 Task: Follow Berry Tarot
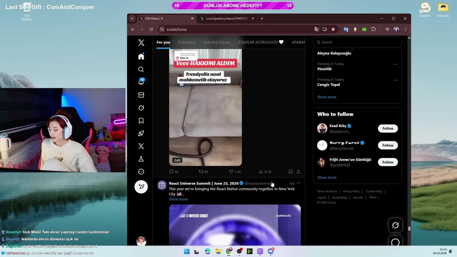click(x=388, y=145)
